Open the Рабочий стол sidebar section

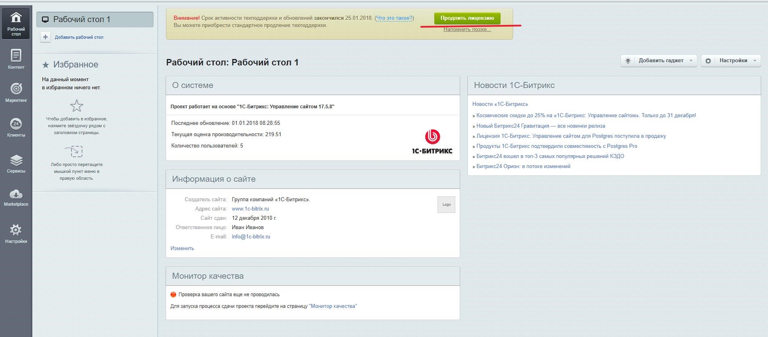click(16, 23)
